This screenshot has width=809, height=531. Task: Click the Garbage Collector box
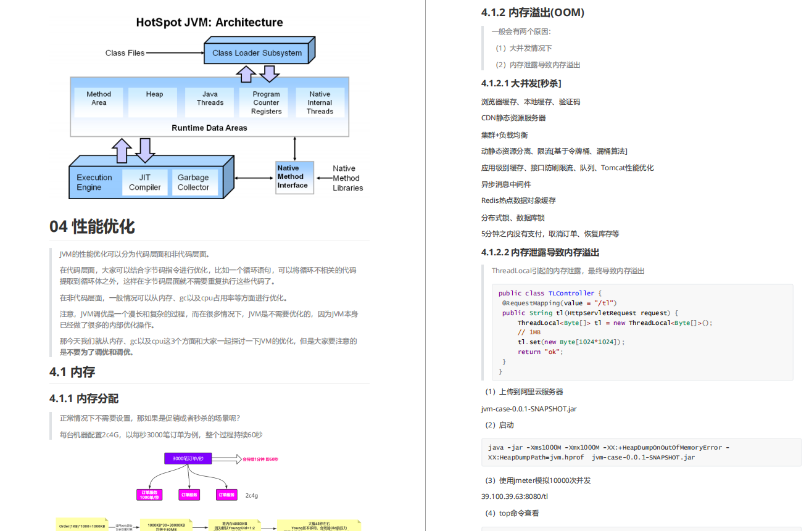(194, 181)
